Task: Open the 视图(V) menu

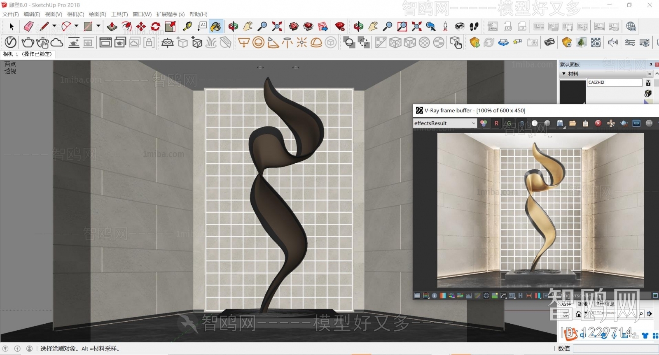Action: tap(54, 14)
